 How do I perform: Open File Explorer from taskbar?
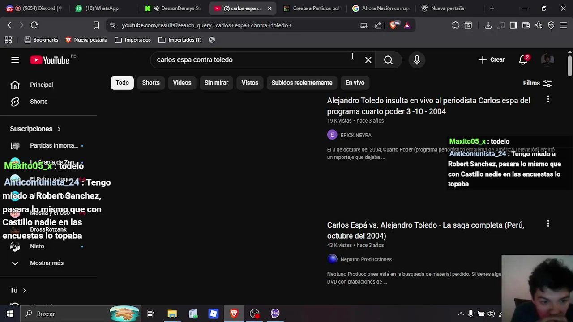point(172,314)
